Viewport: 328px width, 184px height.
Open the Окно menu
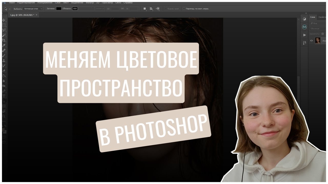pyautogui.click(x=118, y=3)
